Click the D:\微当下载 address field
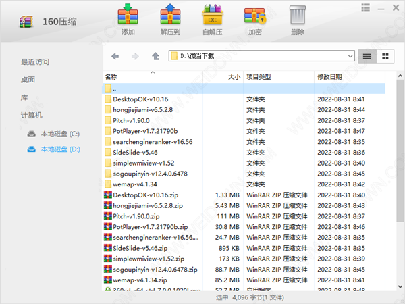This screenshot has width=405, height=304. [262, 56]
